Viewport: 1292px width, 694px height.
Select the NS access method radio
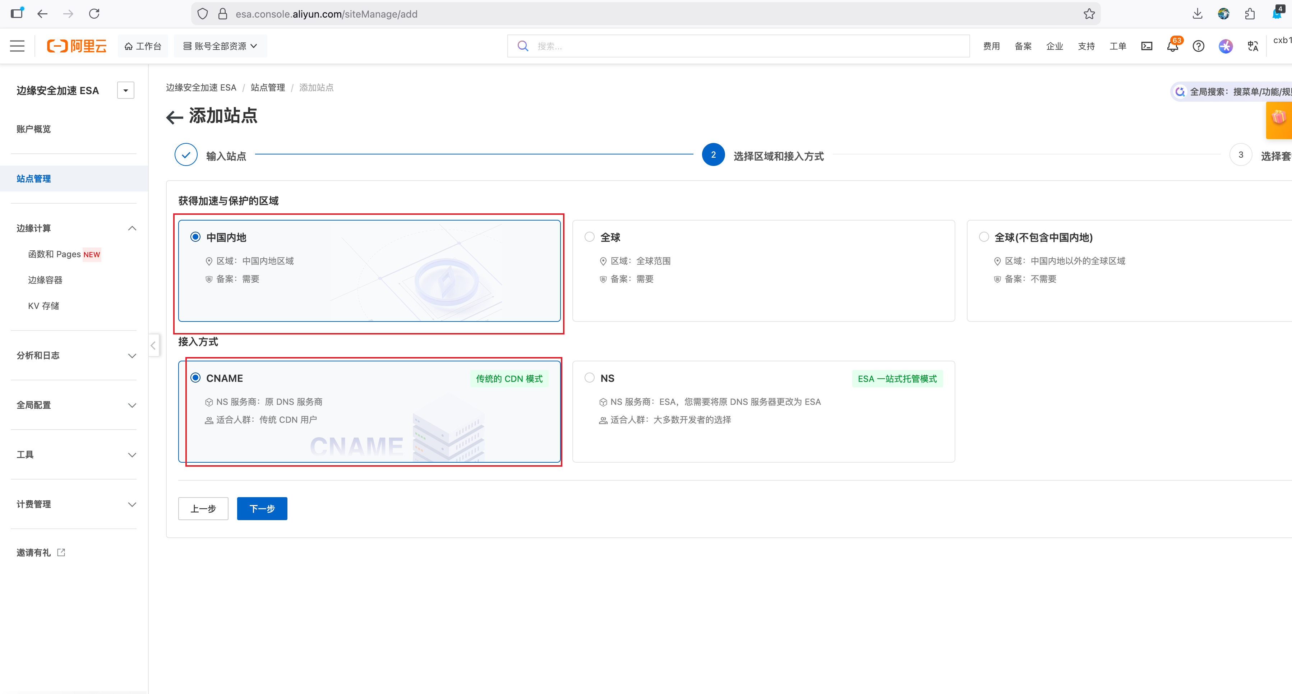[589, 378]
